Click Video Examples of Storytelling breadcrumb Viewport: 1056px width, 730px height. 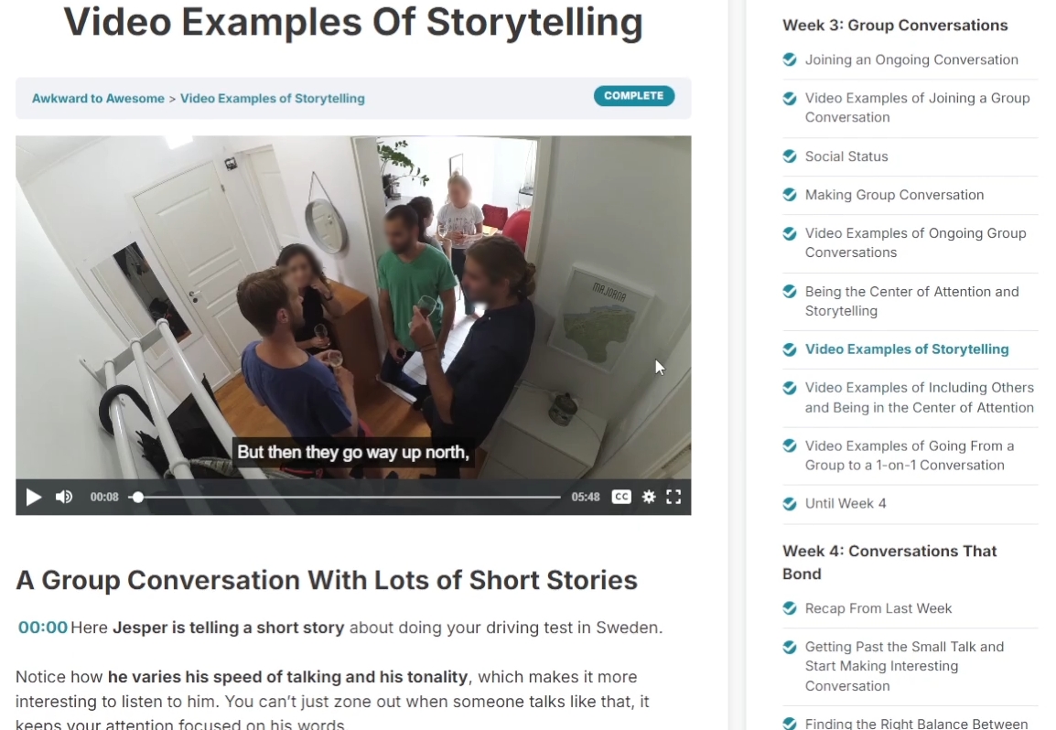(272, 98)
